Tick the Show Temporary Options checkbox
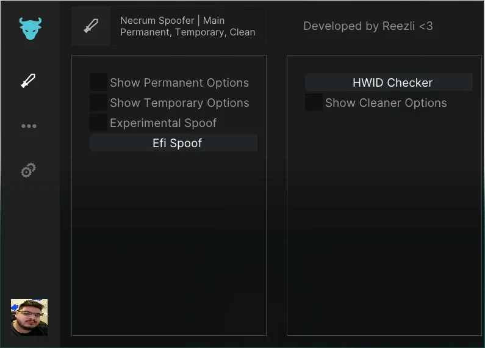485x348 pixels. click(x=98, y=103)
